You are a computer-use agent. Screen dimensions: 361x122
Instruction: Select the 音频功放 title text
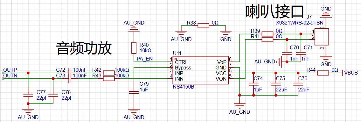84,48
